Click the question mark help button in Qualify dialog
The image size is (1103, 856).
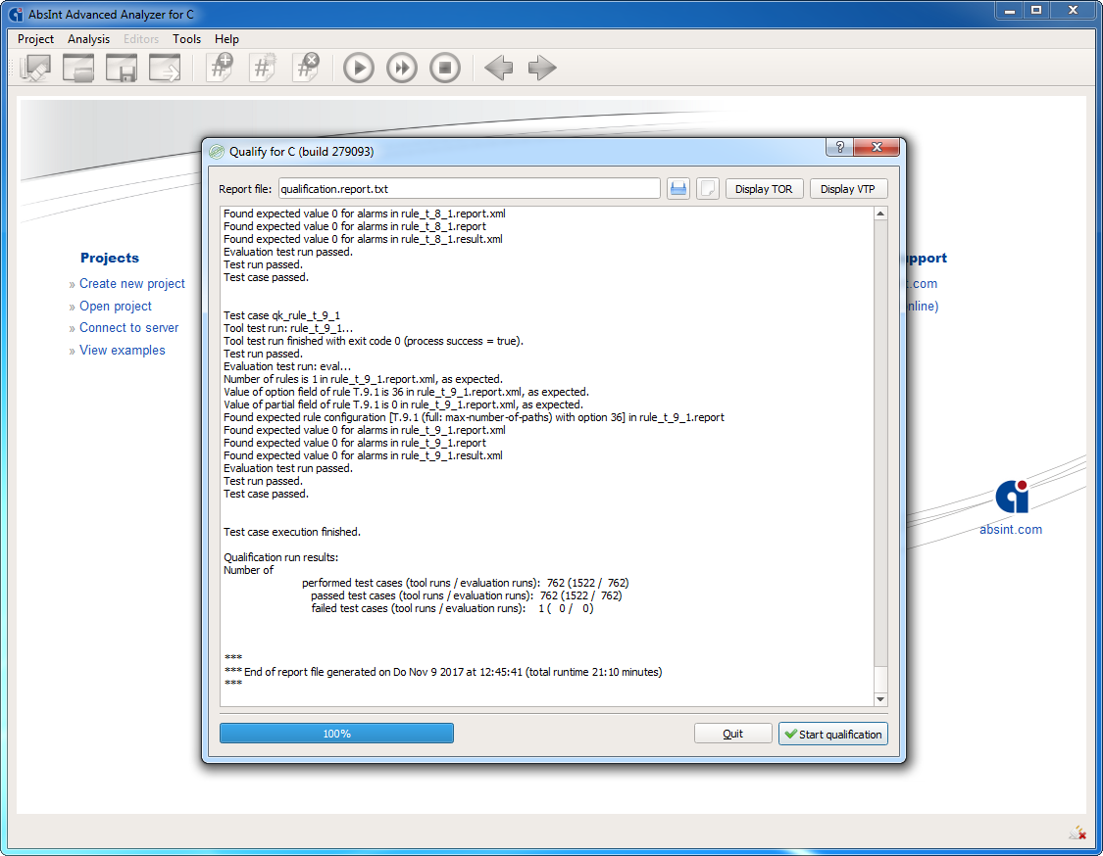click(839, 147)
